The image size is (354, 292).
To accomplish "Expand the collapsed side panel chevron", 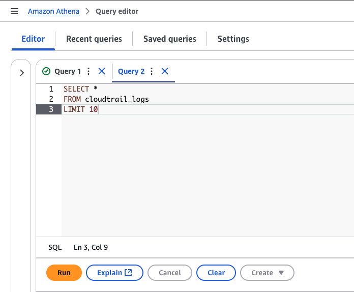I will click(22, 73).
